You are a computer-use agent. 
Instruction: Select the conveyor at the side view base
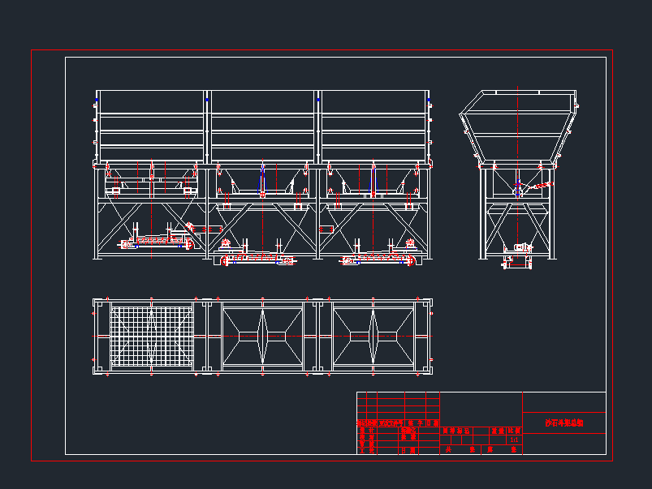coord(516,261)
